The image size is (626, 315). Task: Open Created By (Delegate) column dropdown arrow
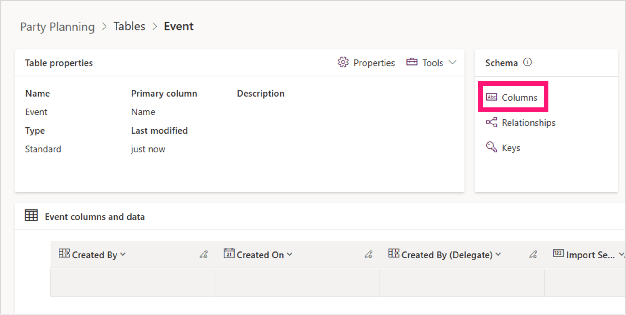498,255
